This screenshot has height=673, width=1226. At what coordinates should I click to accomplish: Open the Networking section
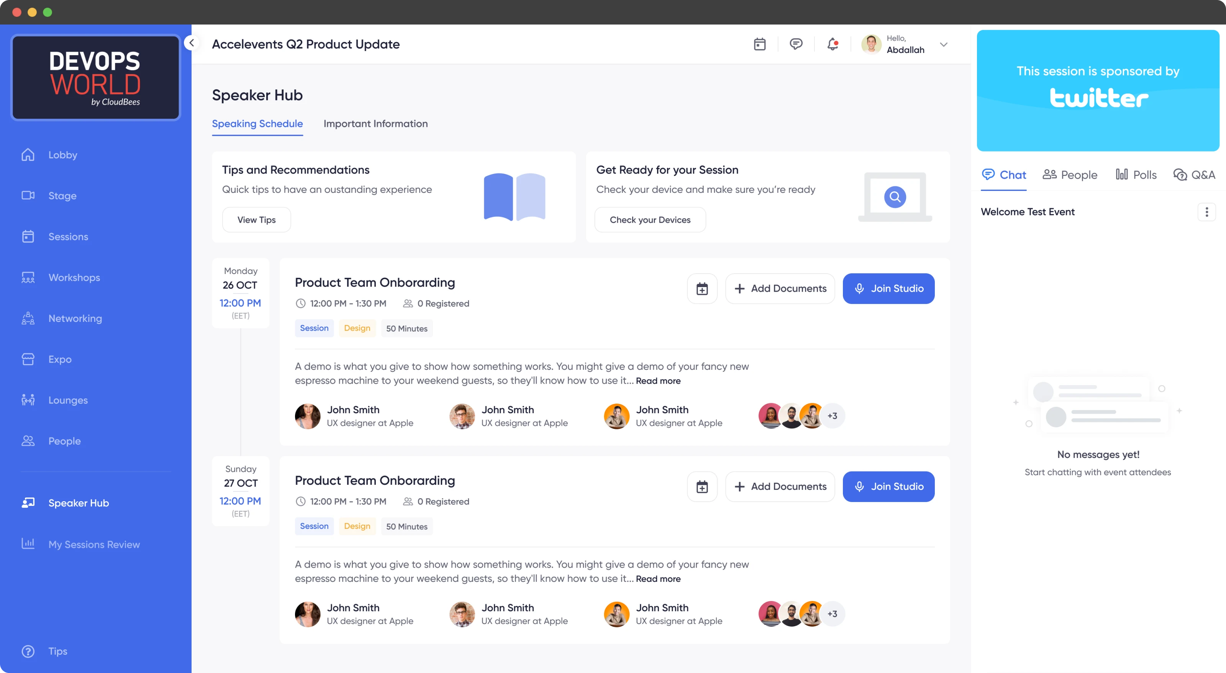(x=75, y=318)
